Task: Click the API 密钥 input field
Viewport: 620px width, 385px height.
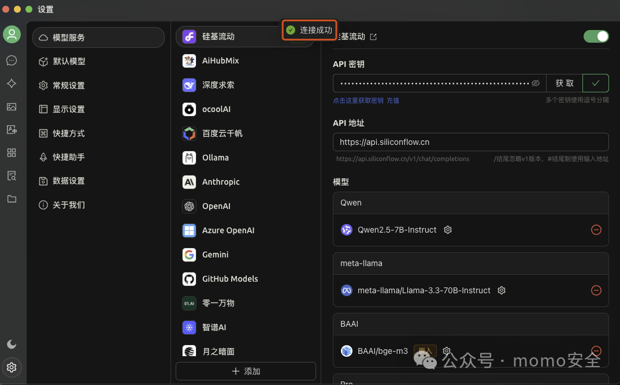Action: 439,83
